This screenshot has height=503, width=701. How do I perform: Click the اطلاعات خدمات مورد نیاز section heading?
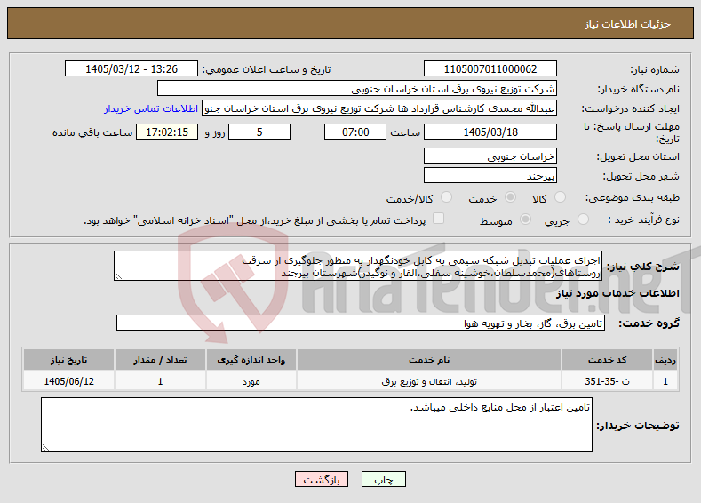[x=617, y=293]
